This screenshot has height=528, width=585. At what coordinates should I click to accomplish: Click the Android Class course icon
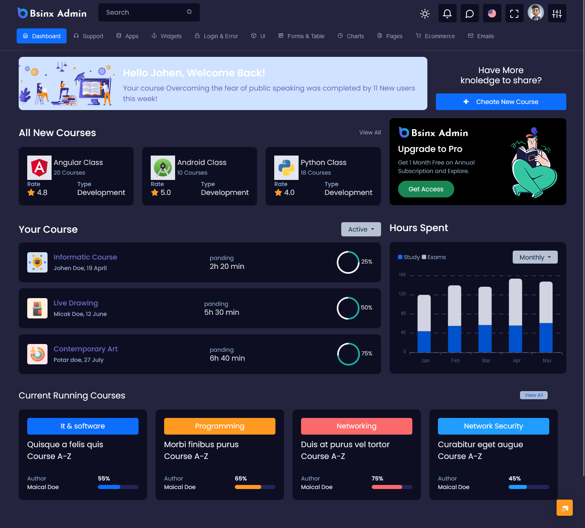pyautogui.click(x=162, y=167)
